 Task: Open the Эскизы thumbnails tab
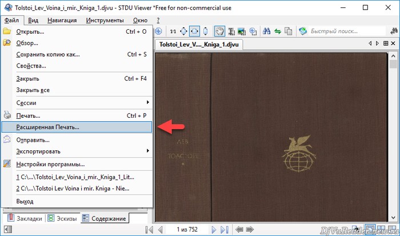coord(62,218)
